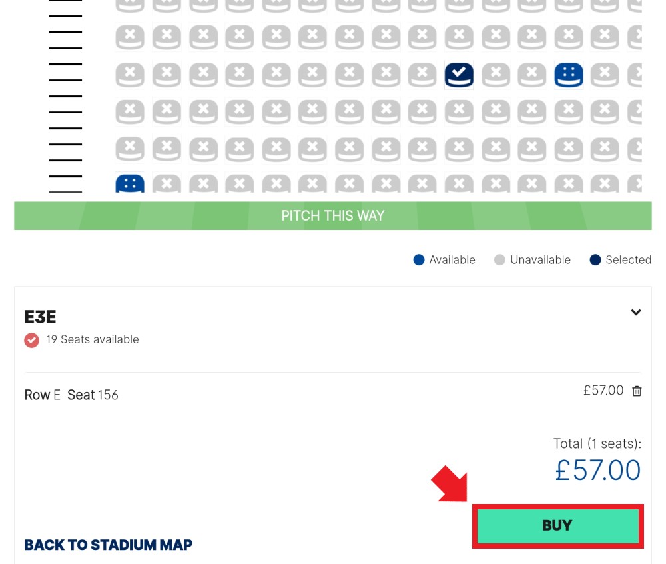This screenshot has width=666, height=564.
Task: Click unavailable seat directly left of checked seat
Action: tap(422, 75)
